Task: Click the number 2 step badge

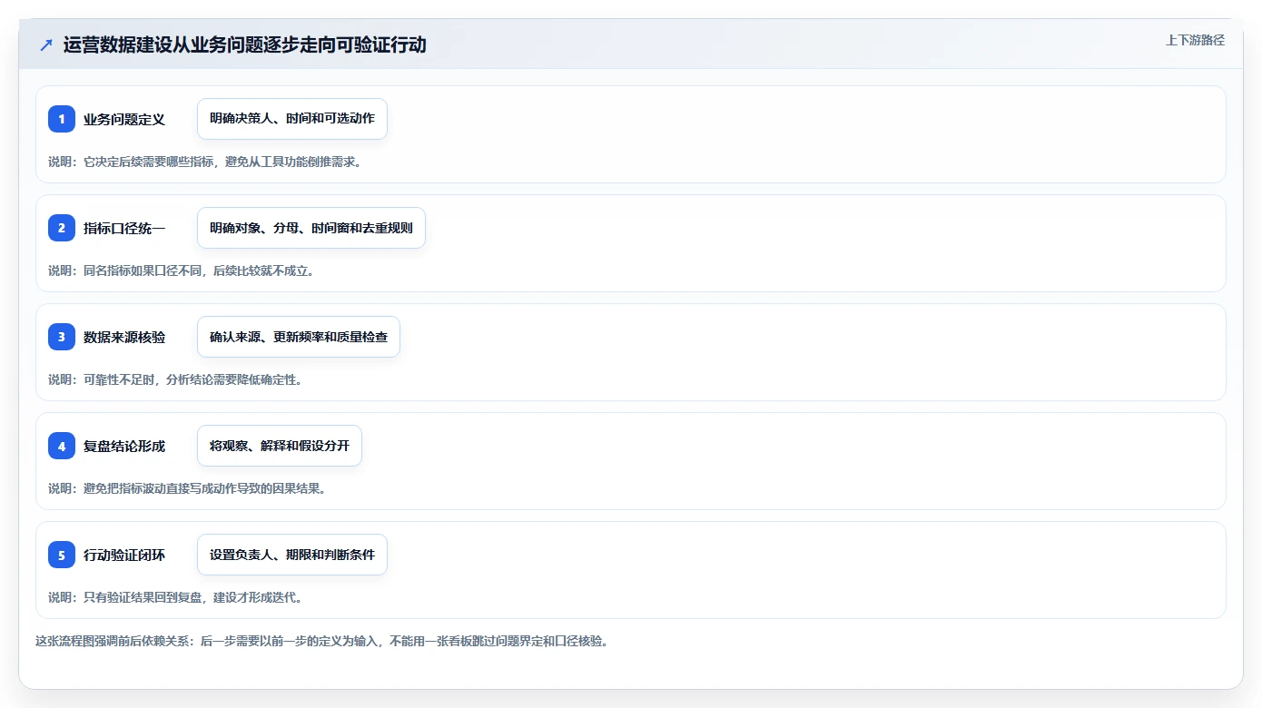Action: click(62, 228)
